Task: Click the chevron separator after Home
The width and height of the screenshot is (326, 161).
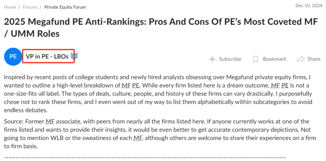Action: (x=19, y=7)
